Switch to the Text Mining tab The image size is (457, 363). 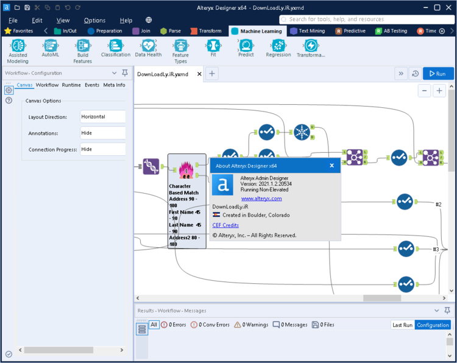coord(308,31)
